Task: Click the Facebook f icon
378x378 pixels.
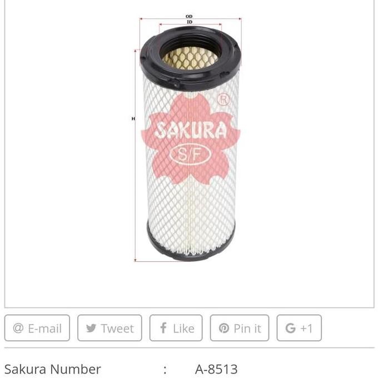Action: 163,328
